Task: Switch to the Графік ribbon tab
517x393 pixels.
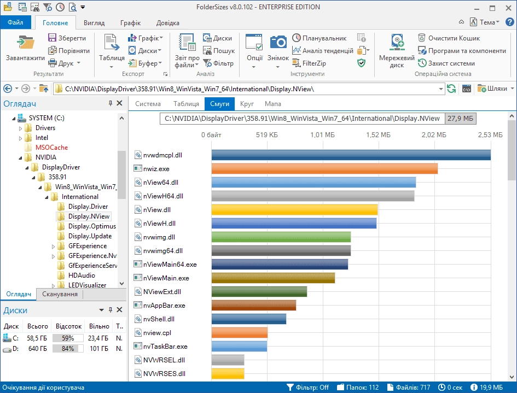Action: click(130, 23)
